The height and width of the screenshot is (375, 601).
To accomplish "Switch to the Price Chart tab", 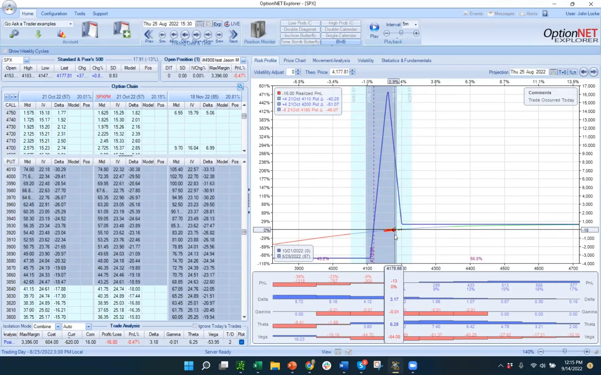I will [295, 60].
